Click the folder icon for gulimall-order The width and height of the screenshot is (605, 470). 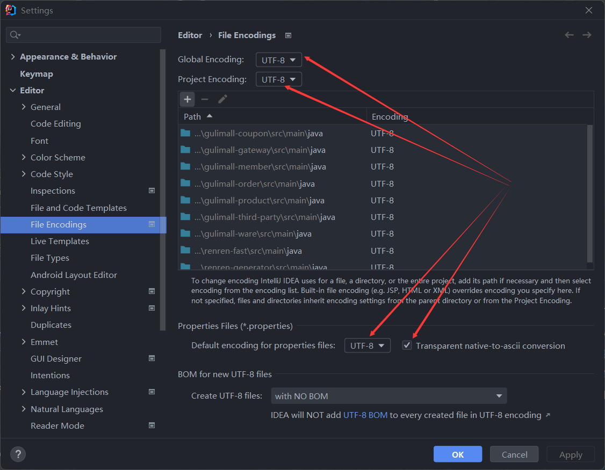click(185, 183)
